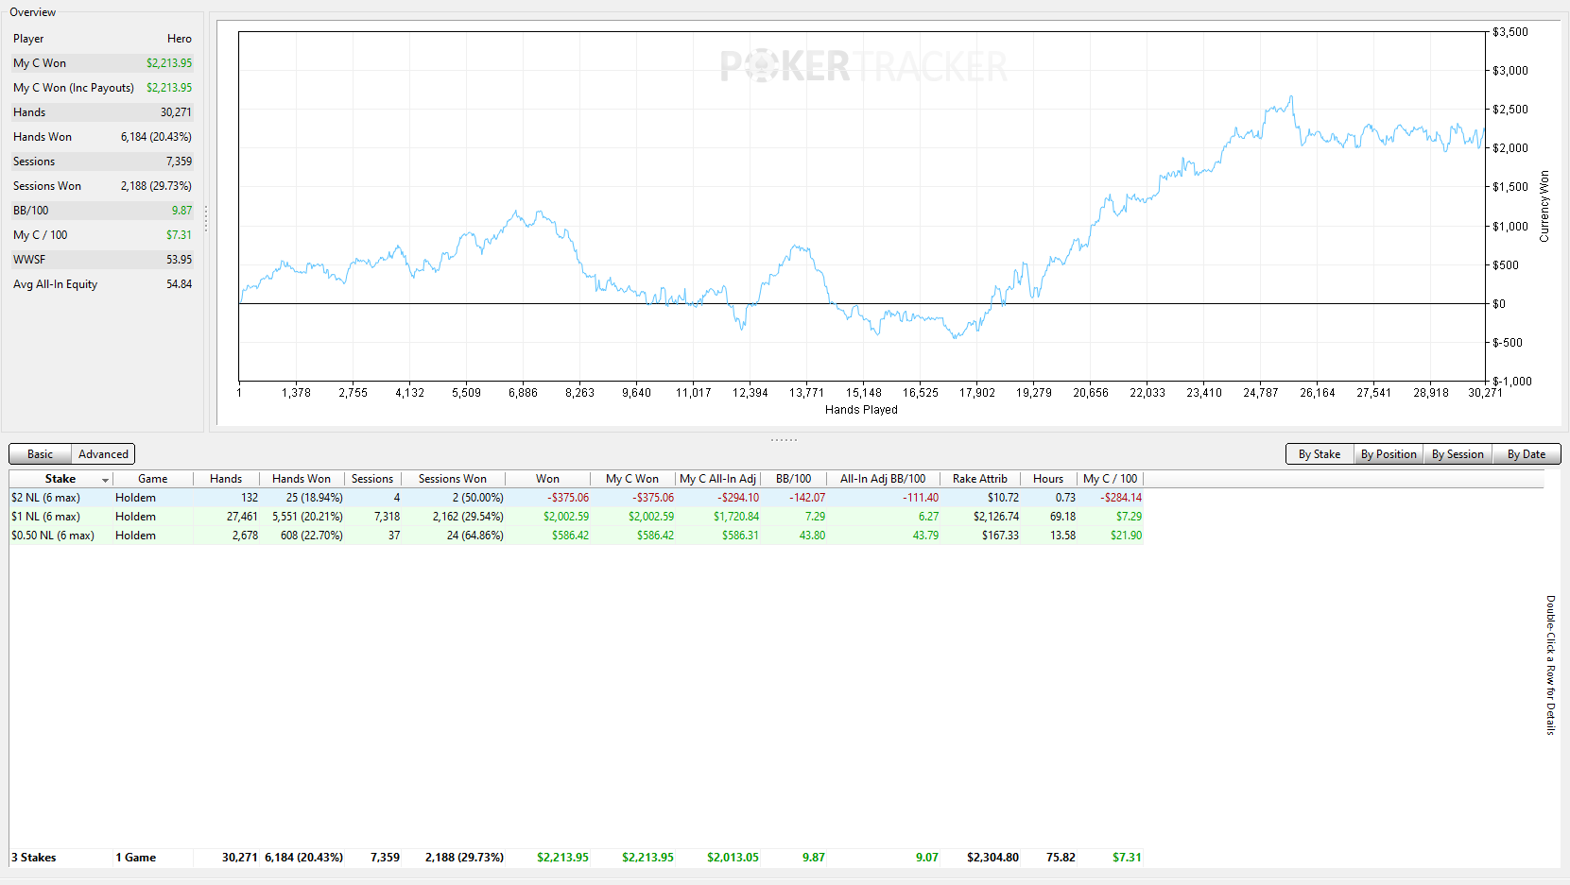
Task: Click the Currency Won axis label
Action: pos(1544,206)
